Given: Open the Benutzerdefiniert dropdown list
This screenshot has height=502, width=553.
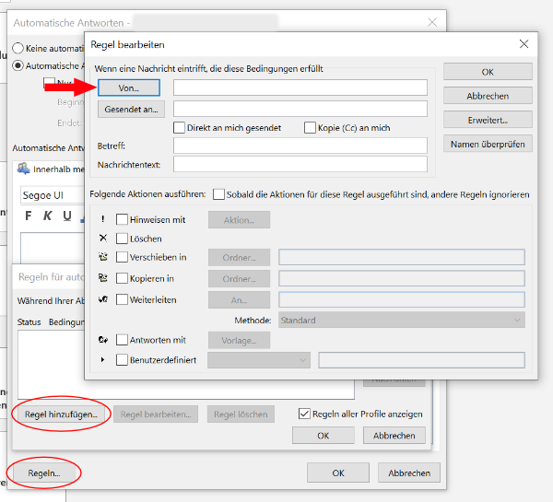Looking at the screenshot, I should pos(259,360).
